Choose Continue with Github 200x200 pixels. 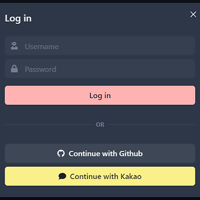[100, 153]
